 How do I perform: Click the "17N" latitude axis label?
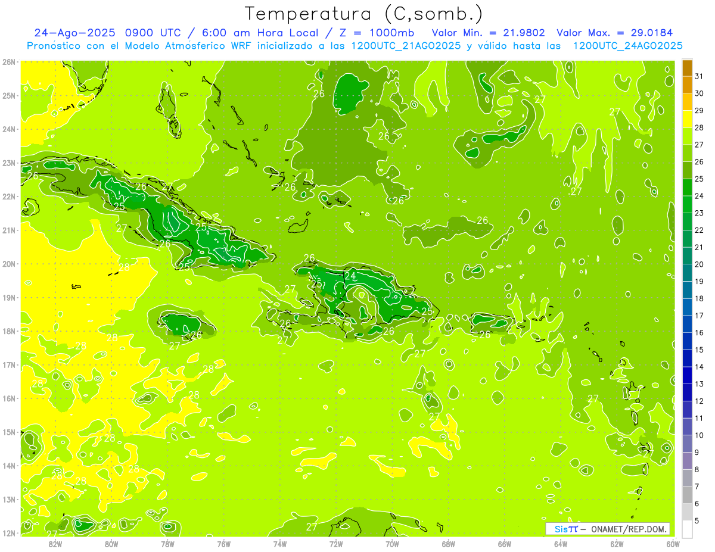(x=8, y=365)
